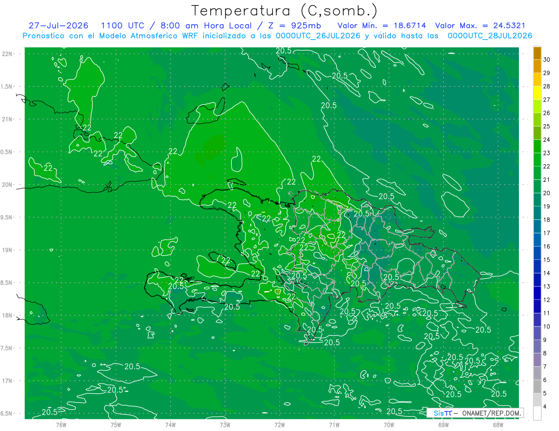Viewport: 559px width, 431px height.
Task: Click the 21N latitude axis label
Action: [7, 119]
